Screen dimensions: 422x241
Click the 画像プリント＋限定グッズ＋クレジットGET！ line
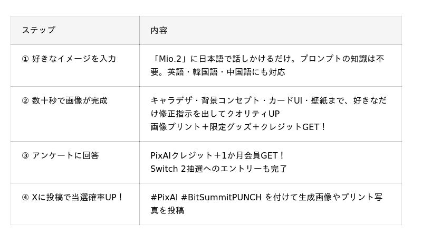[x=238, y=127]
